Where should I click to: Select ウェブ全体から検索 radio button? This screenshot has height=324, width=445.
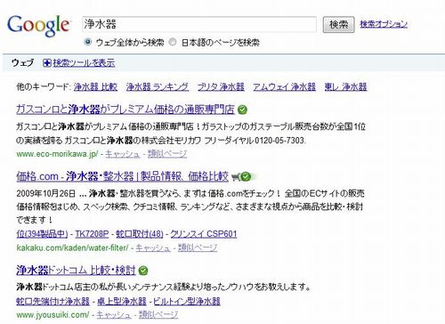pos(88,42)
